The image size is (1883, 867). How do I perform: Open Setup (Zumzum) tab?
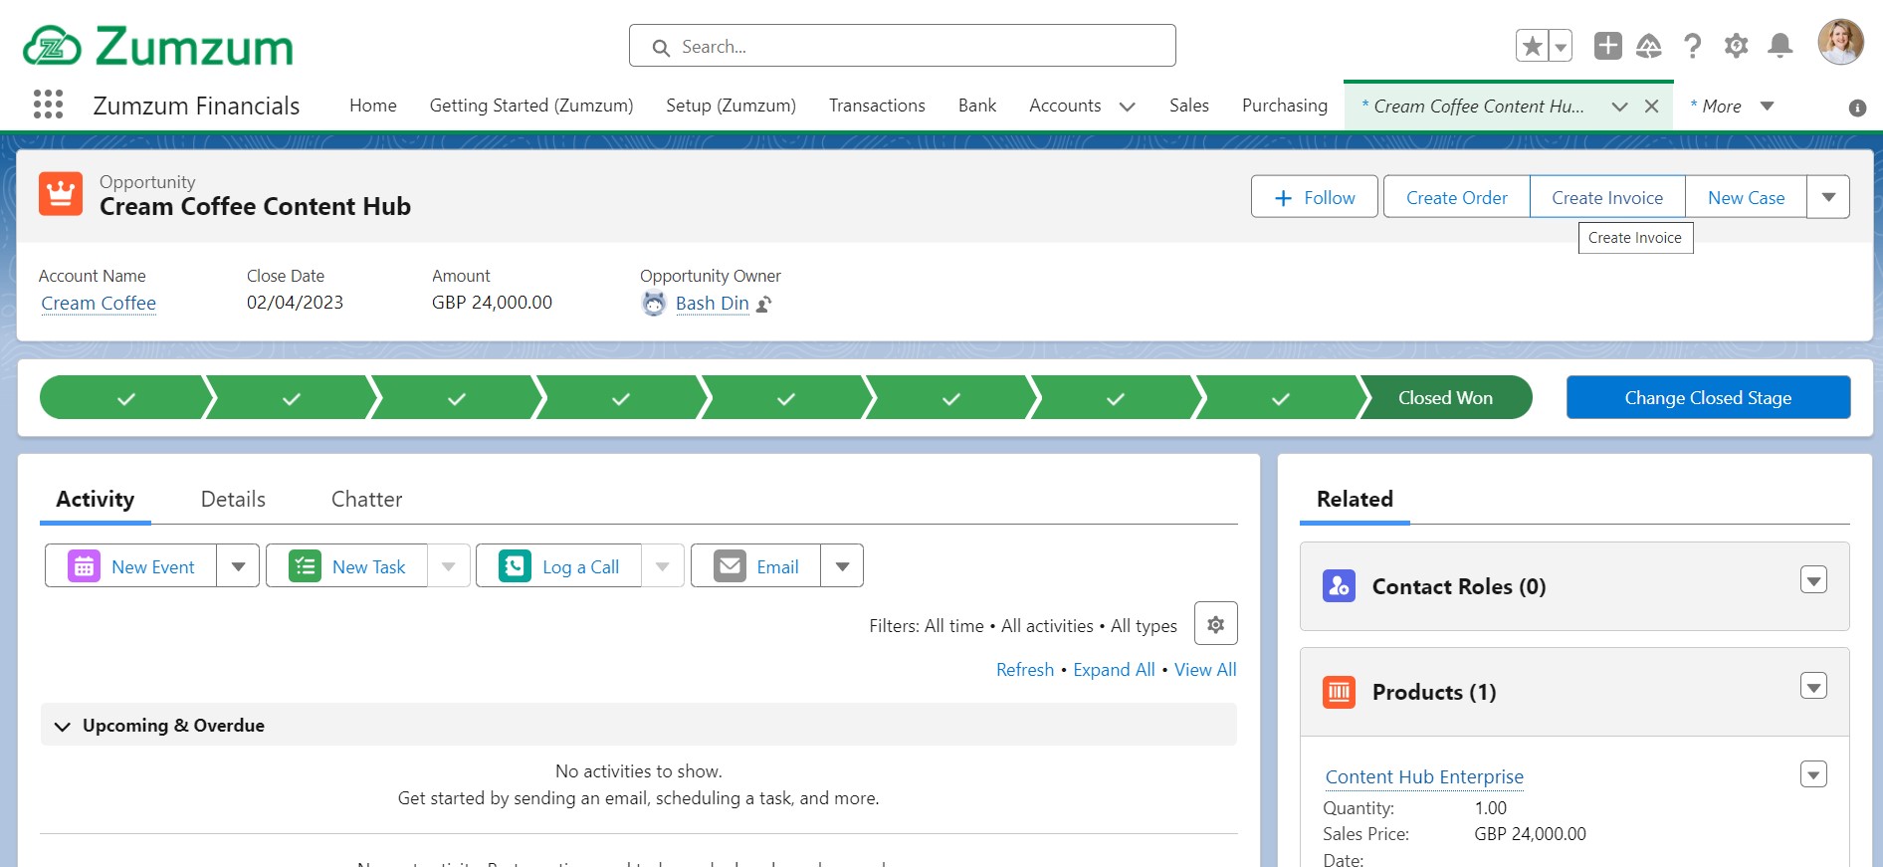(x=731, y=106)
